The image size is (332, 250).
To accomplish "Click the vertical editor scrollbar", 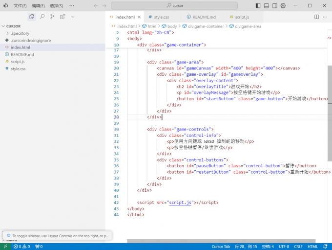I will pos(330,113).
